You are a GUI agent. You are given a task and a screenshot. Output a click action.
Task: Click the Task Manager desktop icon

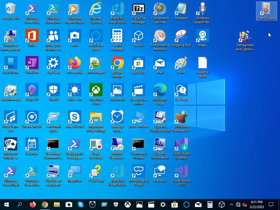click(x=11, y=92)
